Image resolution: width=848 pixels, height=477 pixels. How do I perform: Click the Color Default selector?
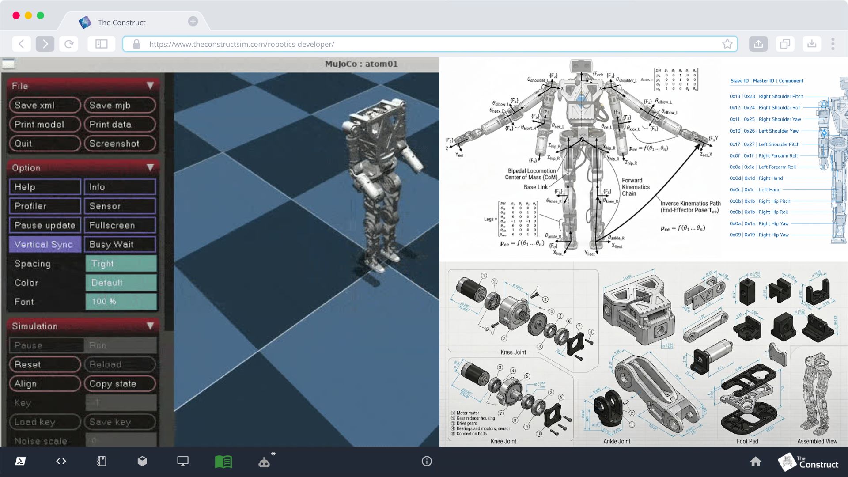(121, 283)
